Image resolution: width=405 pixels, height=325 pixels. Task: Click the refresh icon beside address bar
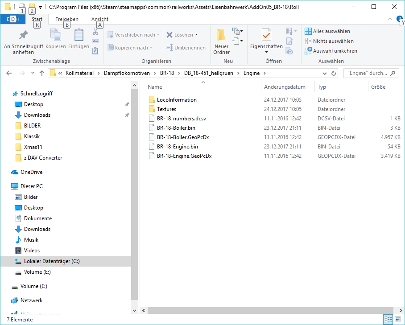pos(334,73)
